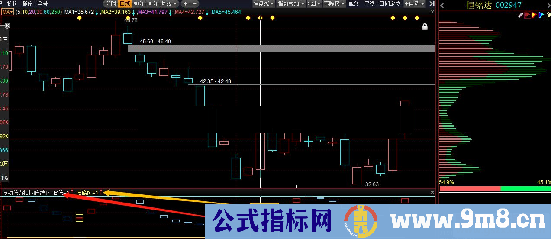The image size is (551, 239).
Task: Go to next stock with right arrow
Action: tap(548, 5)
